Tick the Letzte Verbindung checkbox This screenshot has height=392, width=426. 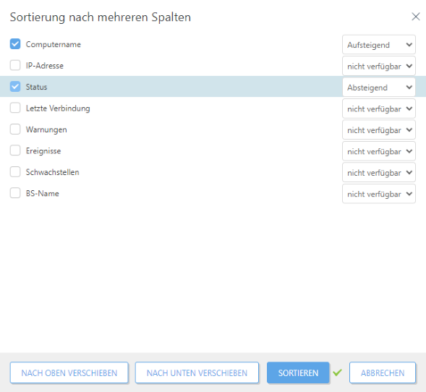pos(15,108)
